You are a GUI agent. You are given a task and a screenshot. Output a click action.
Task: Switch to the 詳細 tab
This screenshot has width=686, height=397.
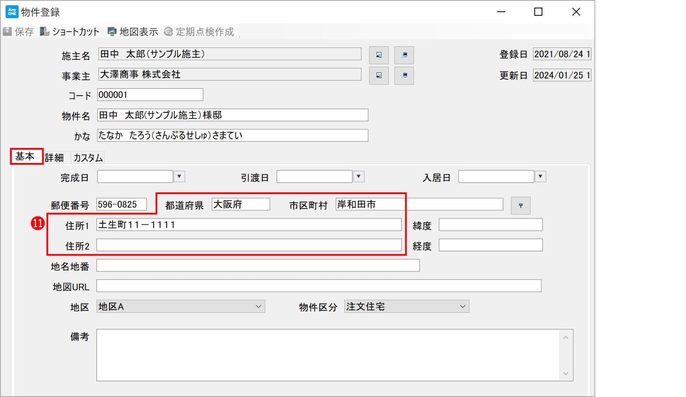coord(54,158)
